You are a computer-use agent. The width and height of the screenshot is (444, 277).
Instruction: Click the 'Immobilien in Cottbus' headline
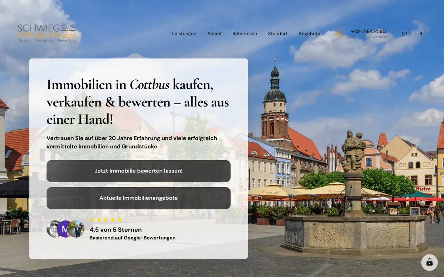coord(138,102)
